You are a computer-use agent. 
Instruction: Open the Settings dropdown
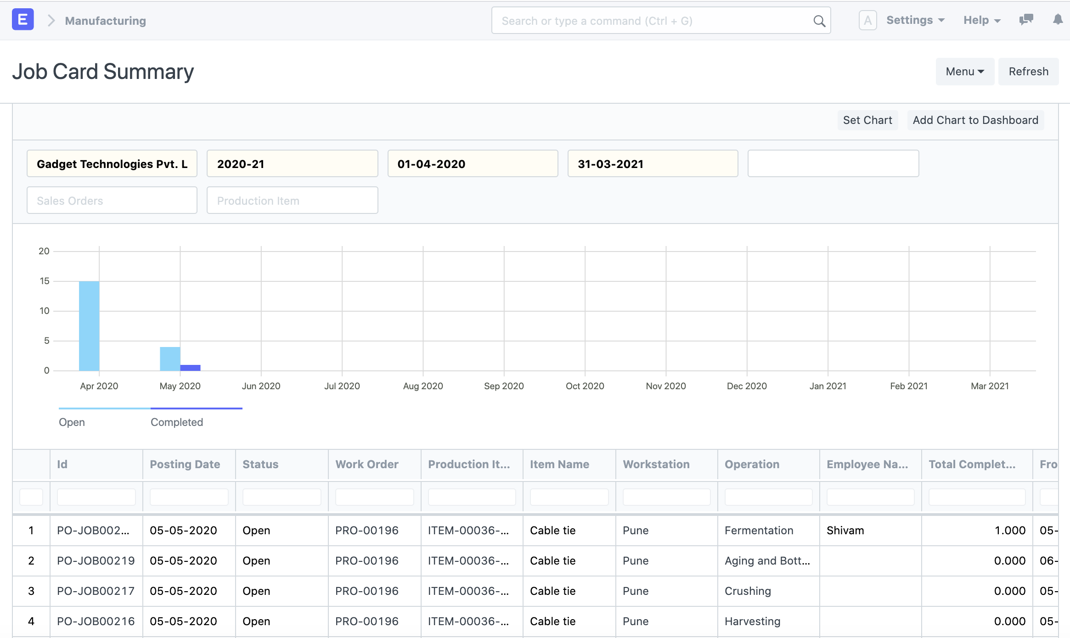(x=915, y=21)
